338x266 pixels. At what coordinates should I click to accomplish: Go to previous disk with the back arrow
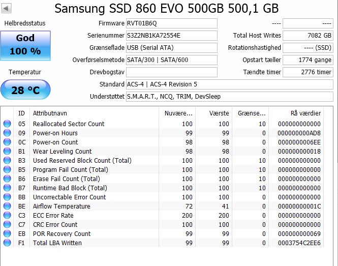tap(6, 9)
